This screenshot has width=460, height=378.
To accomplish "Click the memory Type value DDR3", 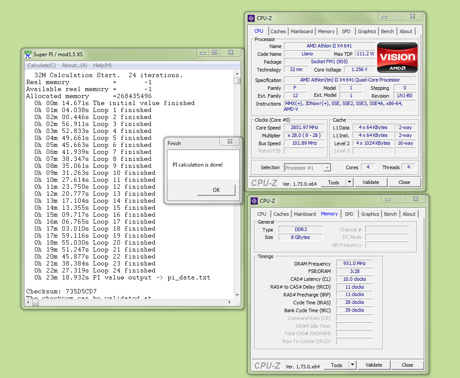I will click(x=300, y=229).
